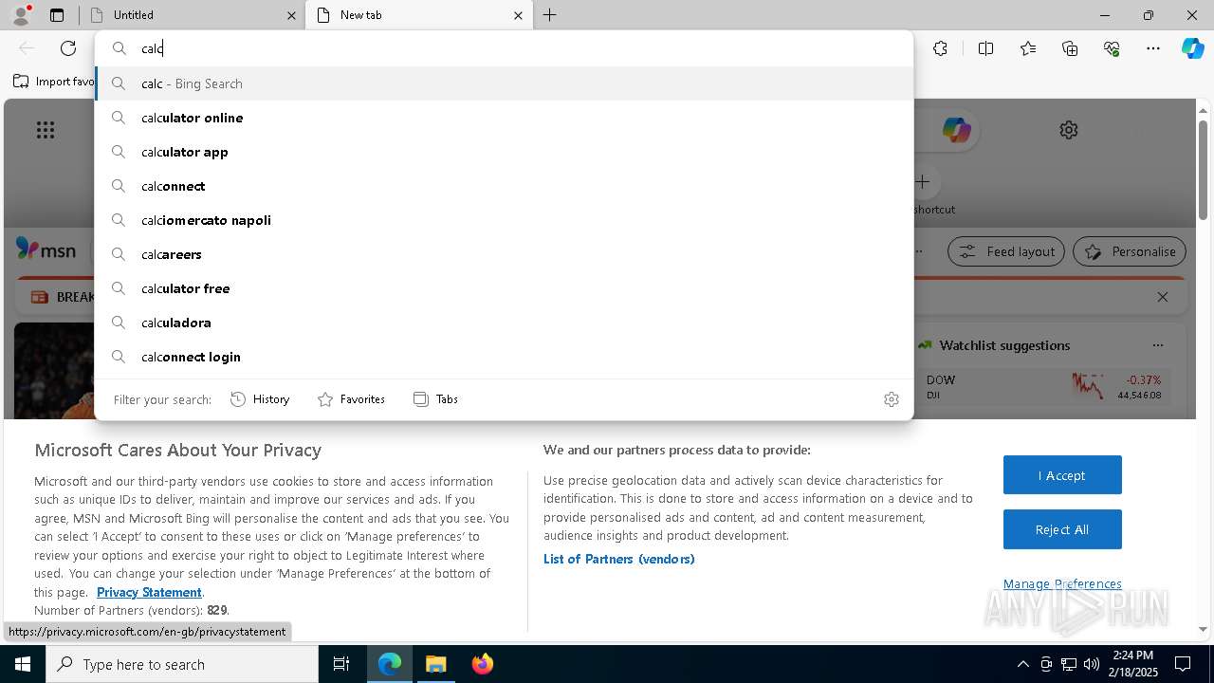
Task: Filter search by History
Action: pos(260,399)
